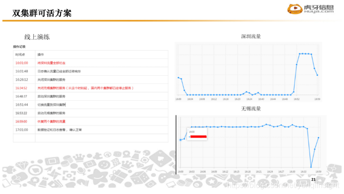
Task: Click the 16:00 tooltip box on 无锡流量 chart
Action: [197, 134]
